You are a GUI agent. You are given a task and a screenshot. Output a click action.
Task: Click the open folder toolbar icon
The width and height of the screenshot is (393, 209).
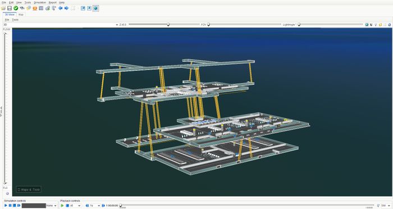tap(3, 8)
